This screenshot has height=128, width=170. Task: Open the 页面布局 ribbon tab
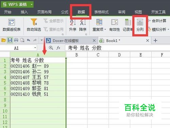[45, 12]
